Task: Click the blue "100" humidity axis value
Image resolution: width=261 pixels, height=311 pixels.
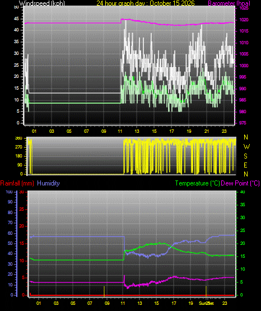Action: pos(10,192)
